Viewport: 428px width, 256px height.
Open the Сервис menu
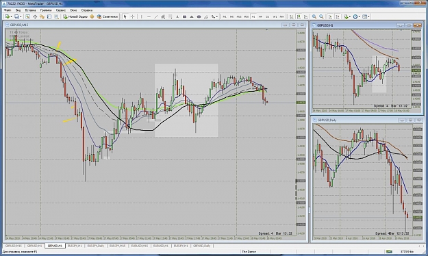[61, 10]
